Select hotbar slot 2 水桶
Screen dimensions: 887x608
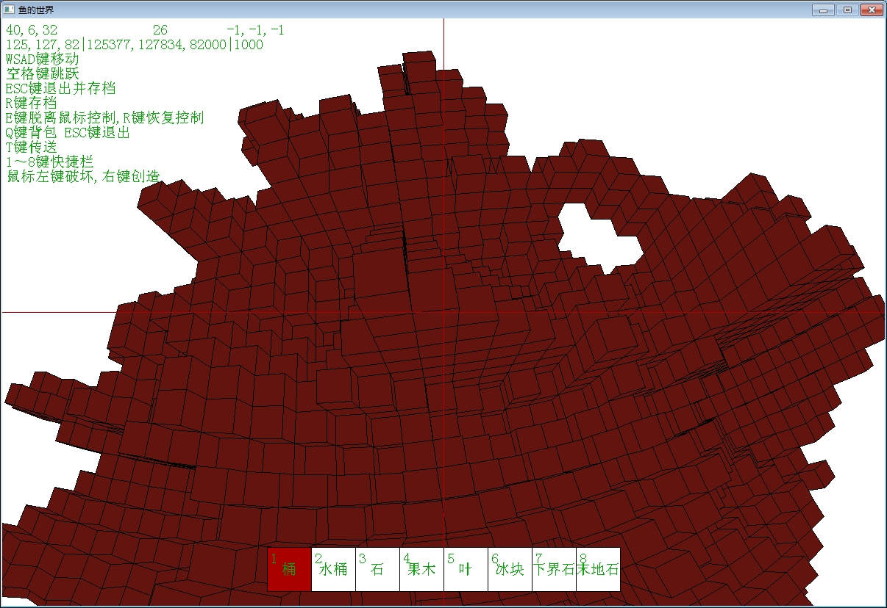tap(333, 569)
